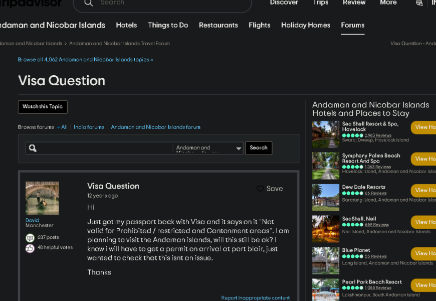Image resolution: width=436 pixels, height=301 pixels.
Task: Open Sea Shell Resort & Spa thumbnail
Action: (x=326, y=134)
